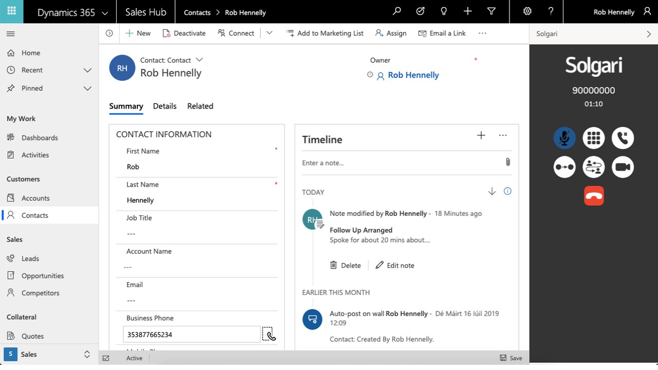Add a Timeline activity with plus
The height and width of the screenshot is (370, 658).
481,135
